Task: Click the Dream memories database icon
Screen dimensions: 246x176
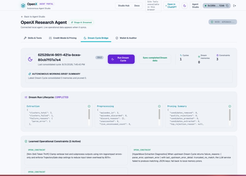Action: pyautogui.click(x=199, y=57)
